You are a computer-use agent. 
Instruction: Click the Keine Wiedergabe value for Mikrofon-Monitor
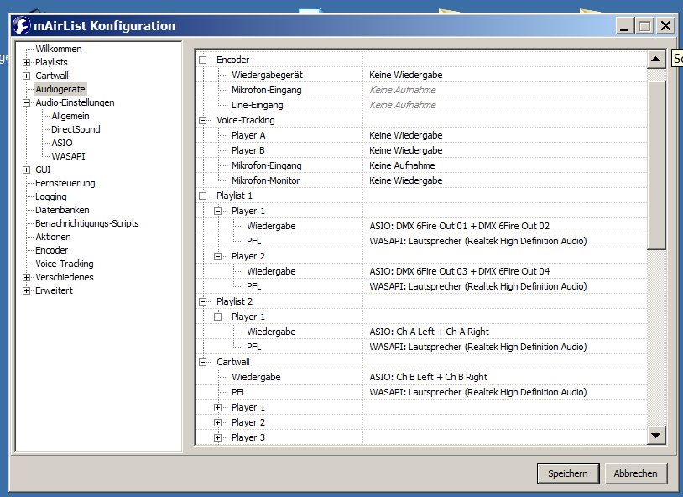406,180
